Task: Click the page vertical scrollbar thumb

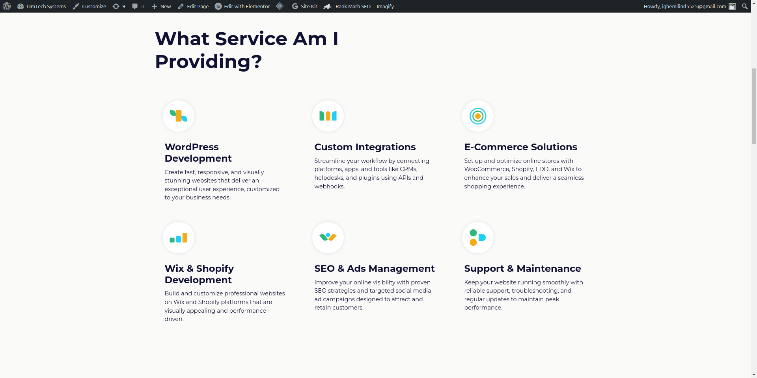Action: click(754, 105)
